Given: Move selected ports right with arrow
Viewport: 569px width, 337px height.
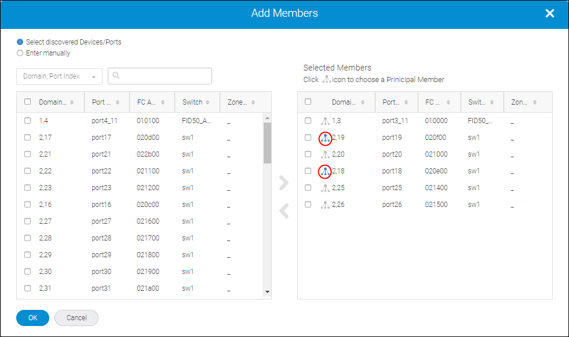Looking at the screenshot, I should [283, 183].
